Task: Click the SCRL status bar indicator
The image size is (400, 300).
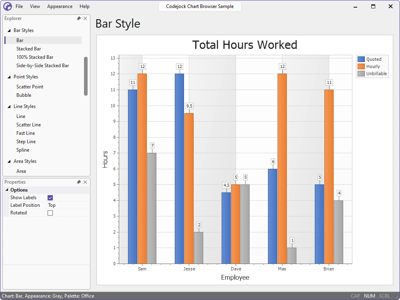Action: click(x=384, y=296)
